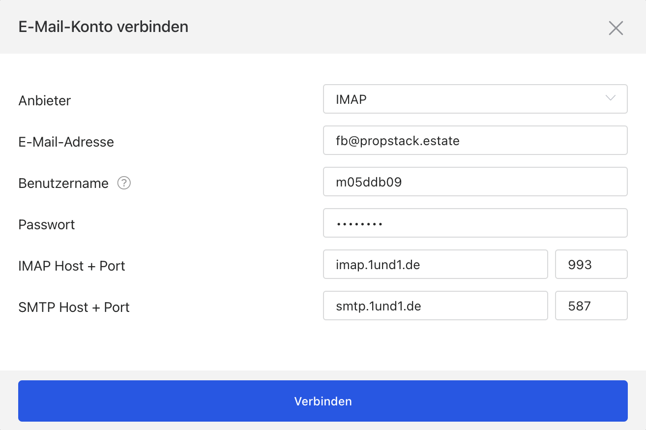Select the SMTP port field showing 587
The width and height of the screenshot is (646, 430).
coord(591,306)
